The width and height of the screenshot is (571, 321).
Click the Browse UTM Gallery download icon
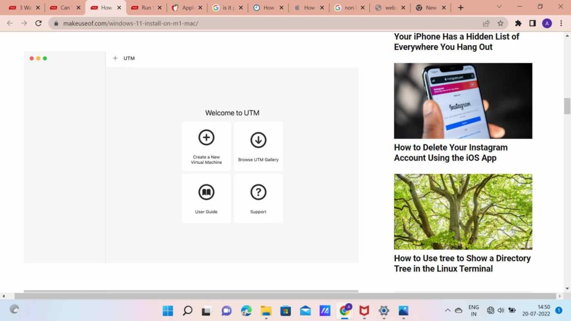tap(258, 140)
